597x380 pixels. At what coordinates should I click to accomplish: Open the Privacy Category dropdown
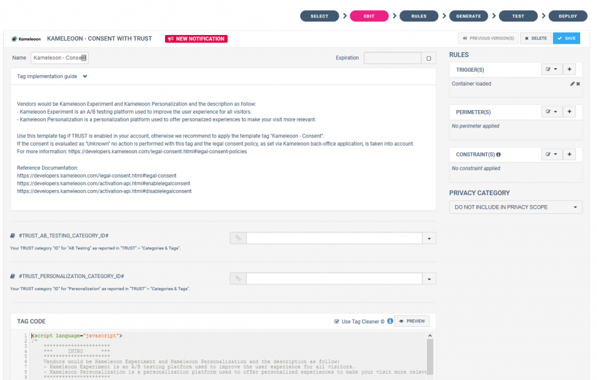tap(515, 207)
